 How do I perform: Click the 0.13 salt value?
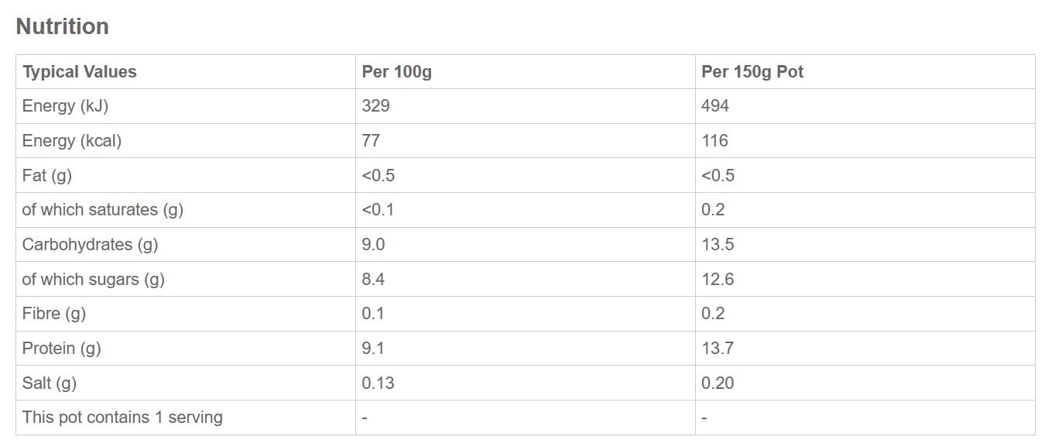(378, 383)
